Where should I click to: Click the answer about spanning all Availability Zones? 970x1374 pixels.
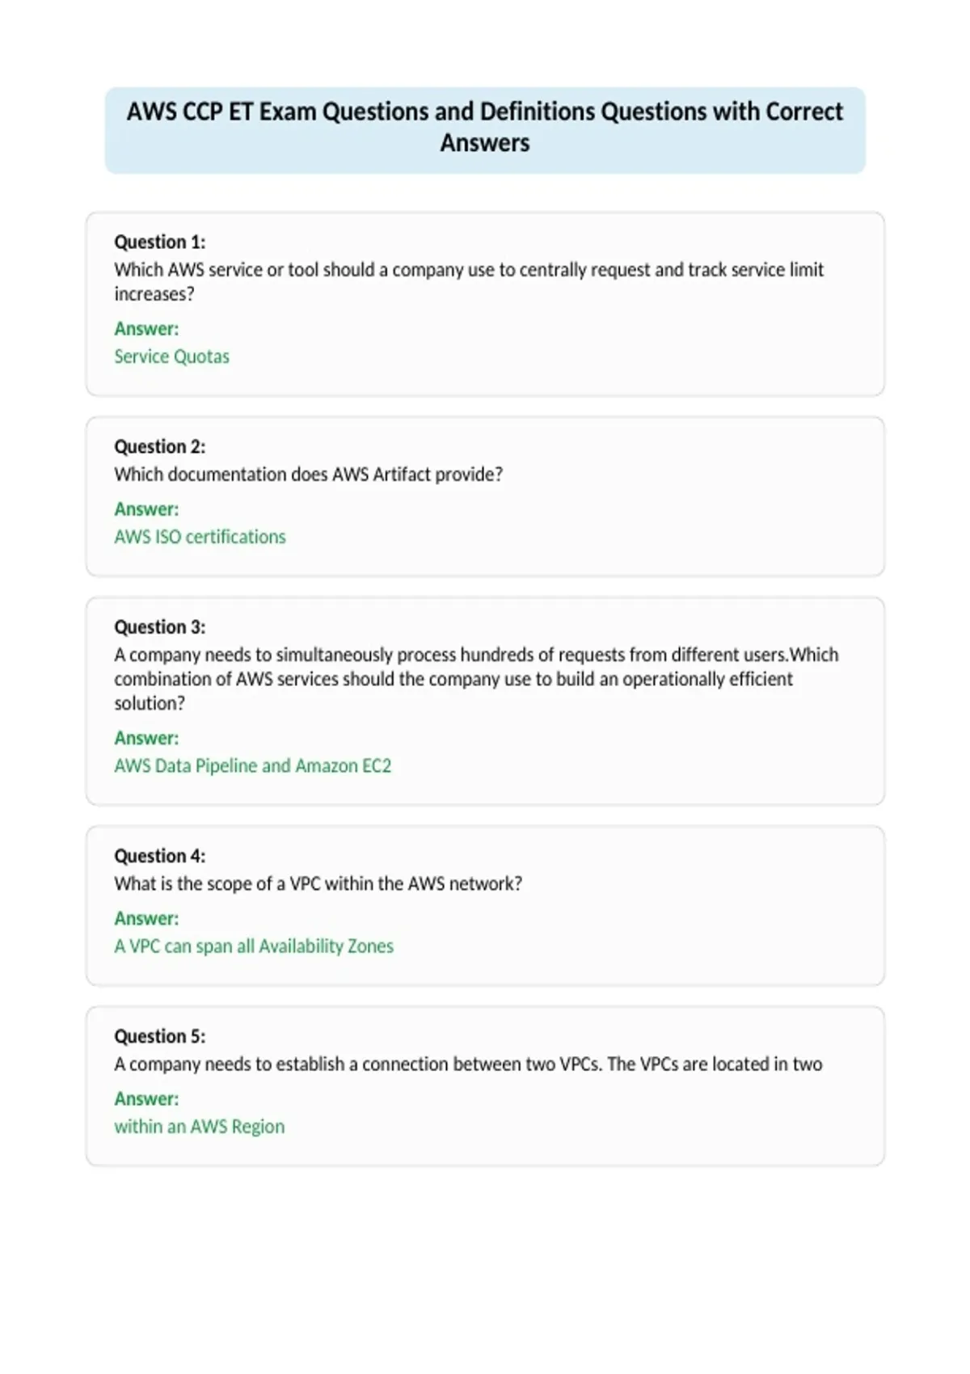click(x=254, y=946)
